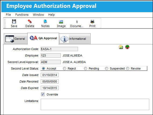Click the JOSE A. ALMEIDA approver name
Viewport: 153px width, 115px height.
74,62
